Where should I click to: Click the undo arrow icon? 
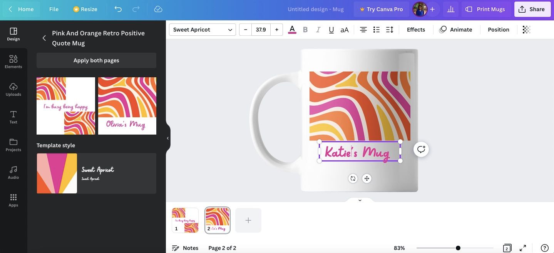(x=118, y=9)
